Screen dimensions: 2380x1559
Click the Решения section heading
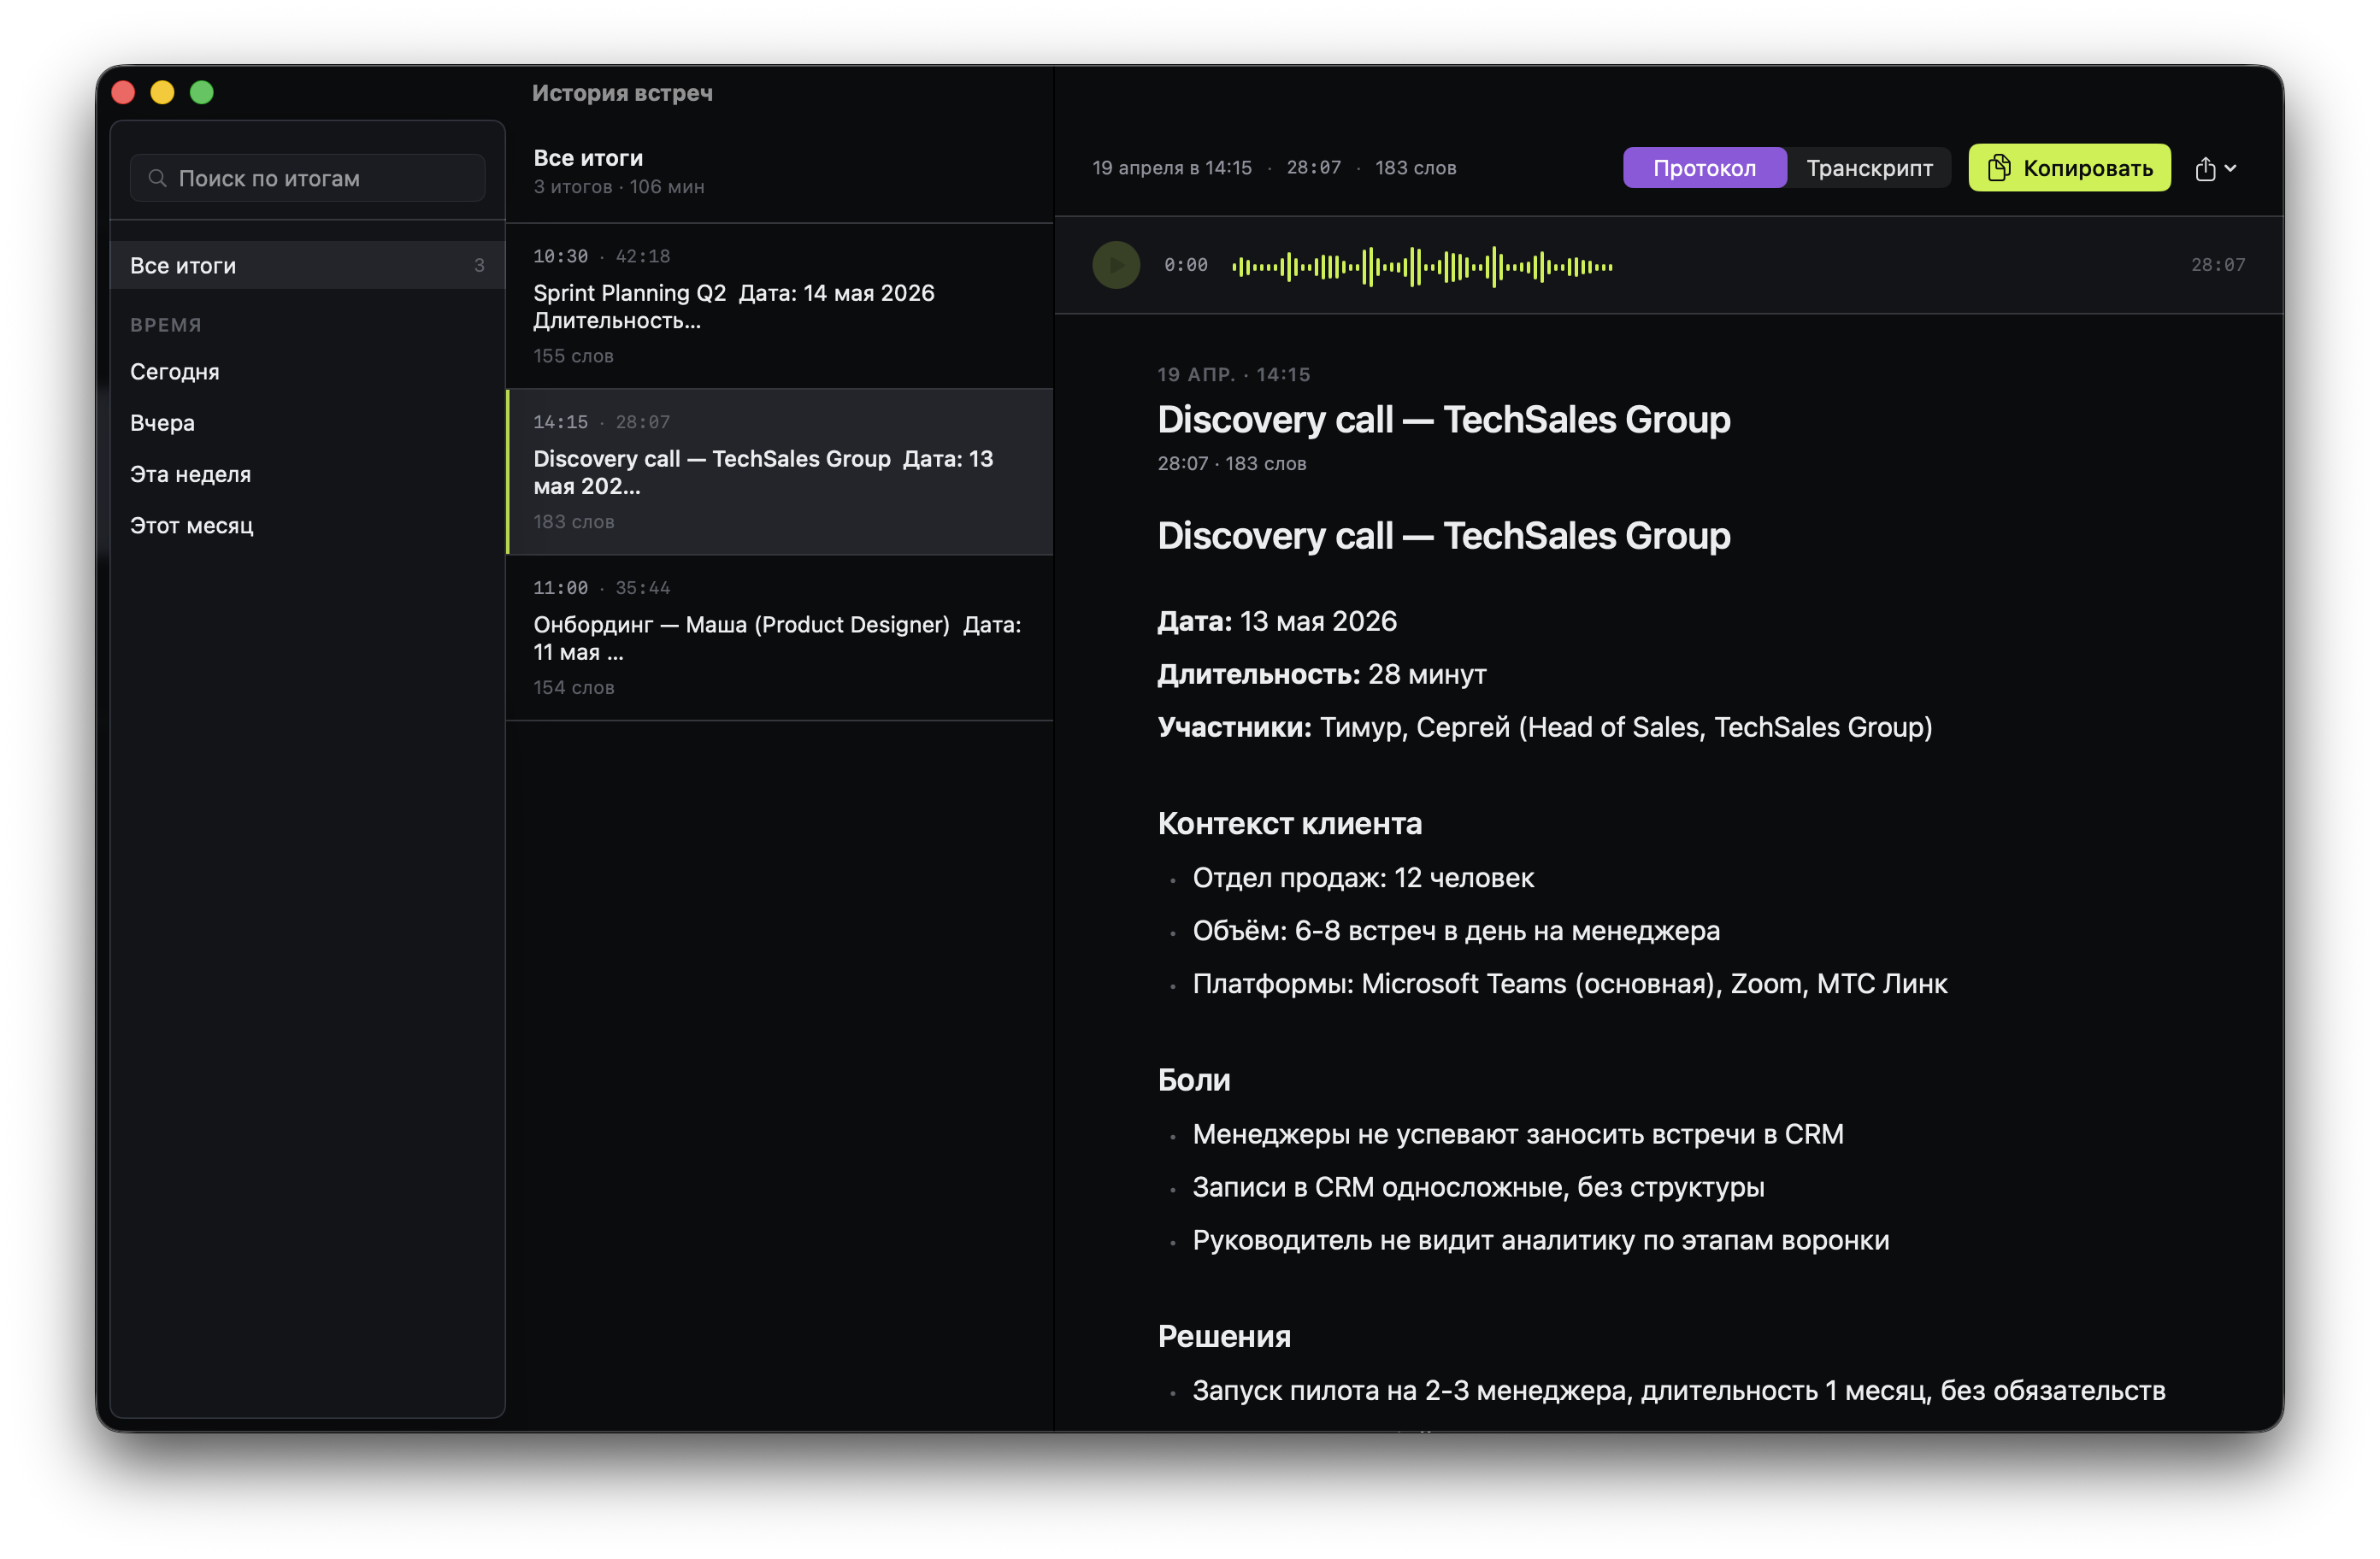tap(1223, 1336)
